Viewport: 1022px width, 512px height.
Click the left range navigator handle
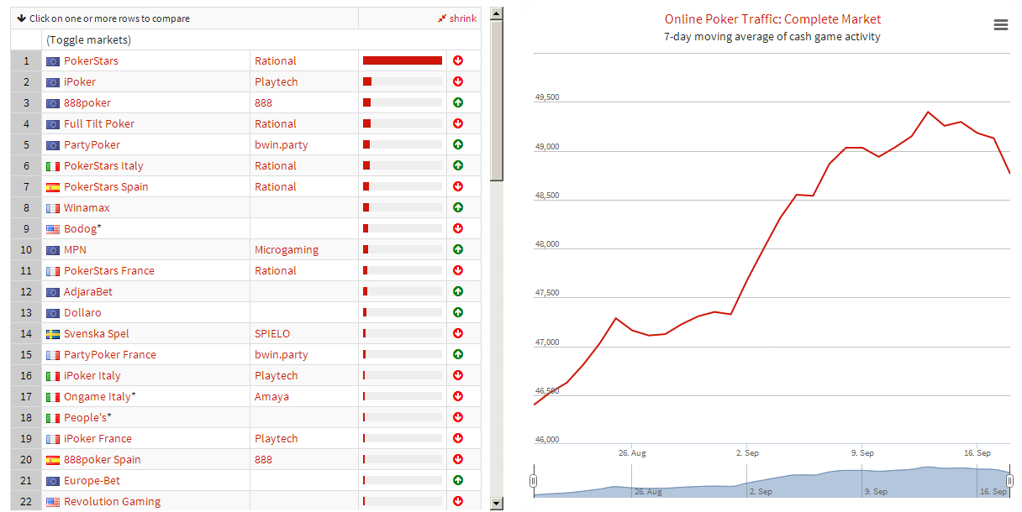533,480
